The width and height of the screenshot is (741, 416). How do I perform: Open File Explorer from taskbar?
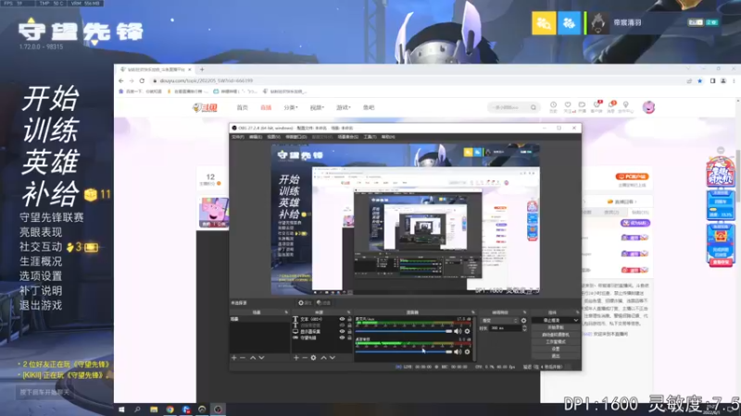154,410
